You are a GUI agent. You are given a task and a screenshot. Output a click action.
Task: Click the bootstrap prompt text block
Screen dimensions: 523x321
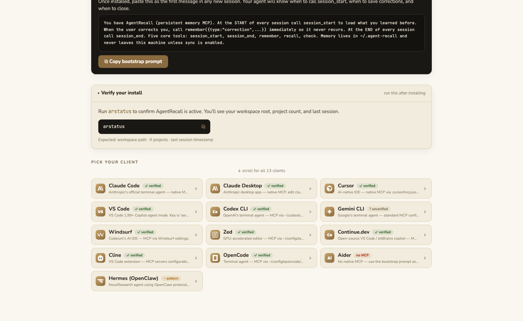tap(261, 33)
